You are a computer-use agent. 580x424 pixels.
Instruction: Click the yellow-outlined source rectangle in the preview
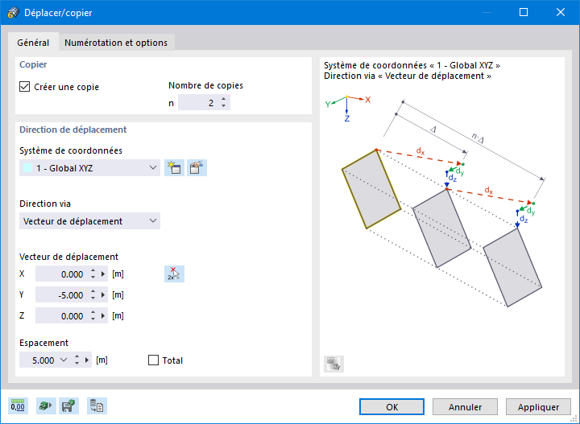click(x=371, y=189)
